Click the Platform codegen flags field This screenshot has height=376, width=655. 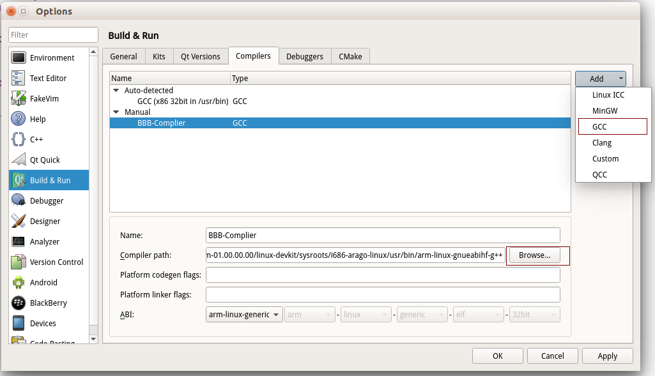(x=383, y=275)
